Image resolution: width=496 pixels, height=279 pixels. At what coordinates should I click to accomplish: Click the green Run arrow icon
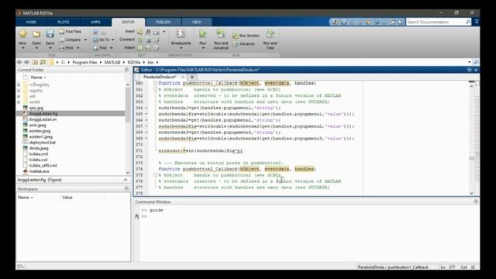coord(203,33)
